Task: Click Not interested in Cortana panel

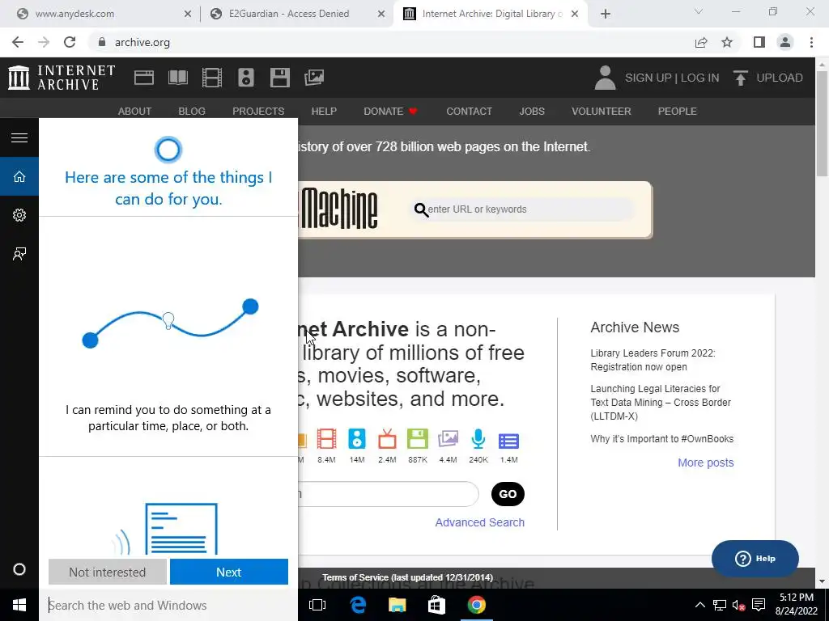Action: [108, 572]
